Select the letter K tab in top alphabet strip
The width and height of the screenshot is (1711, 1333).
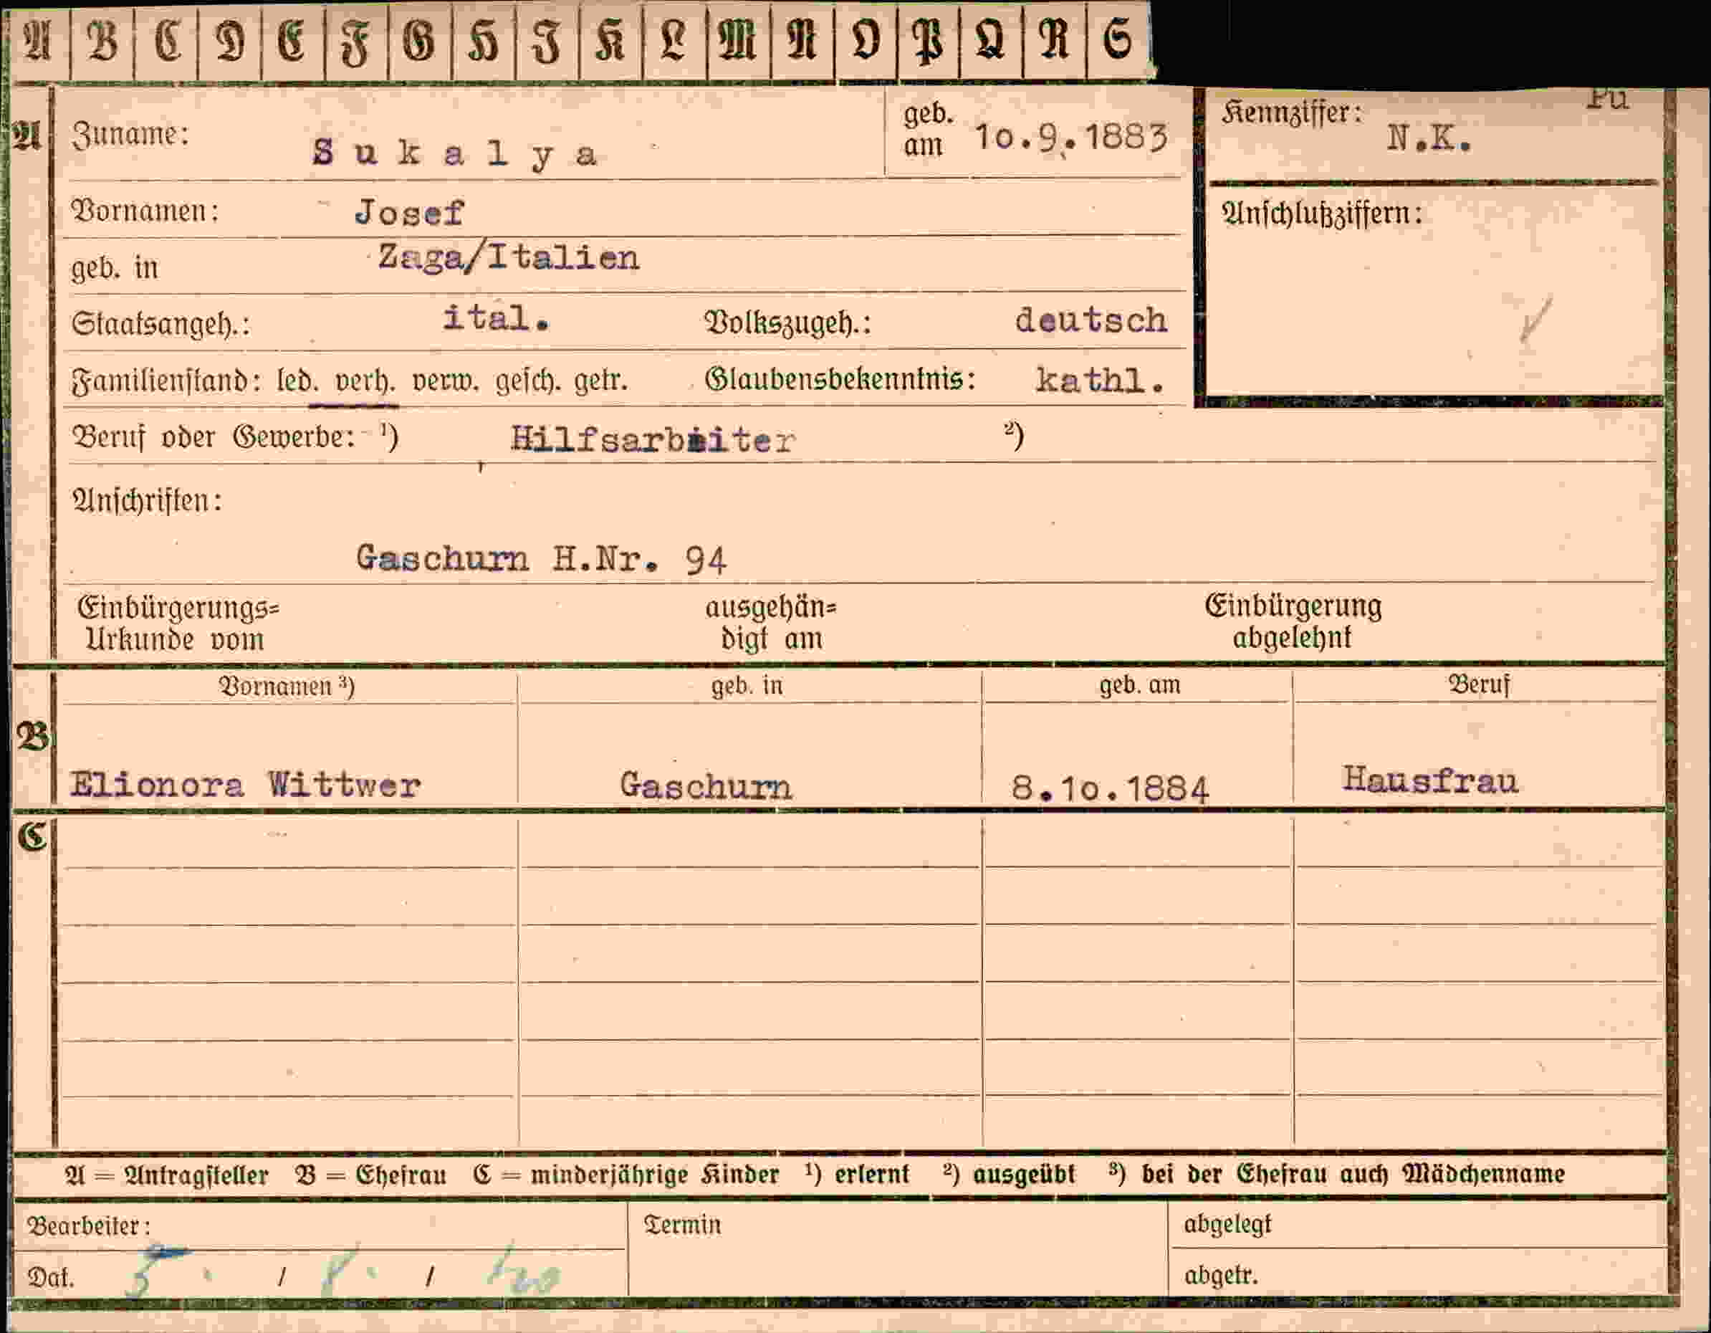coord(611,41)
